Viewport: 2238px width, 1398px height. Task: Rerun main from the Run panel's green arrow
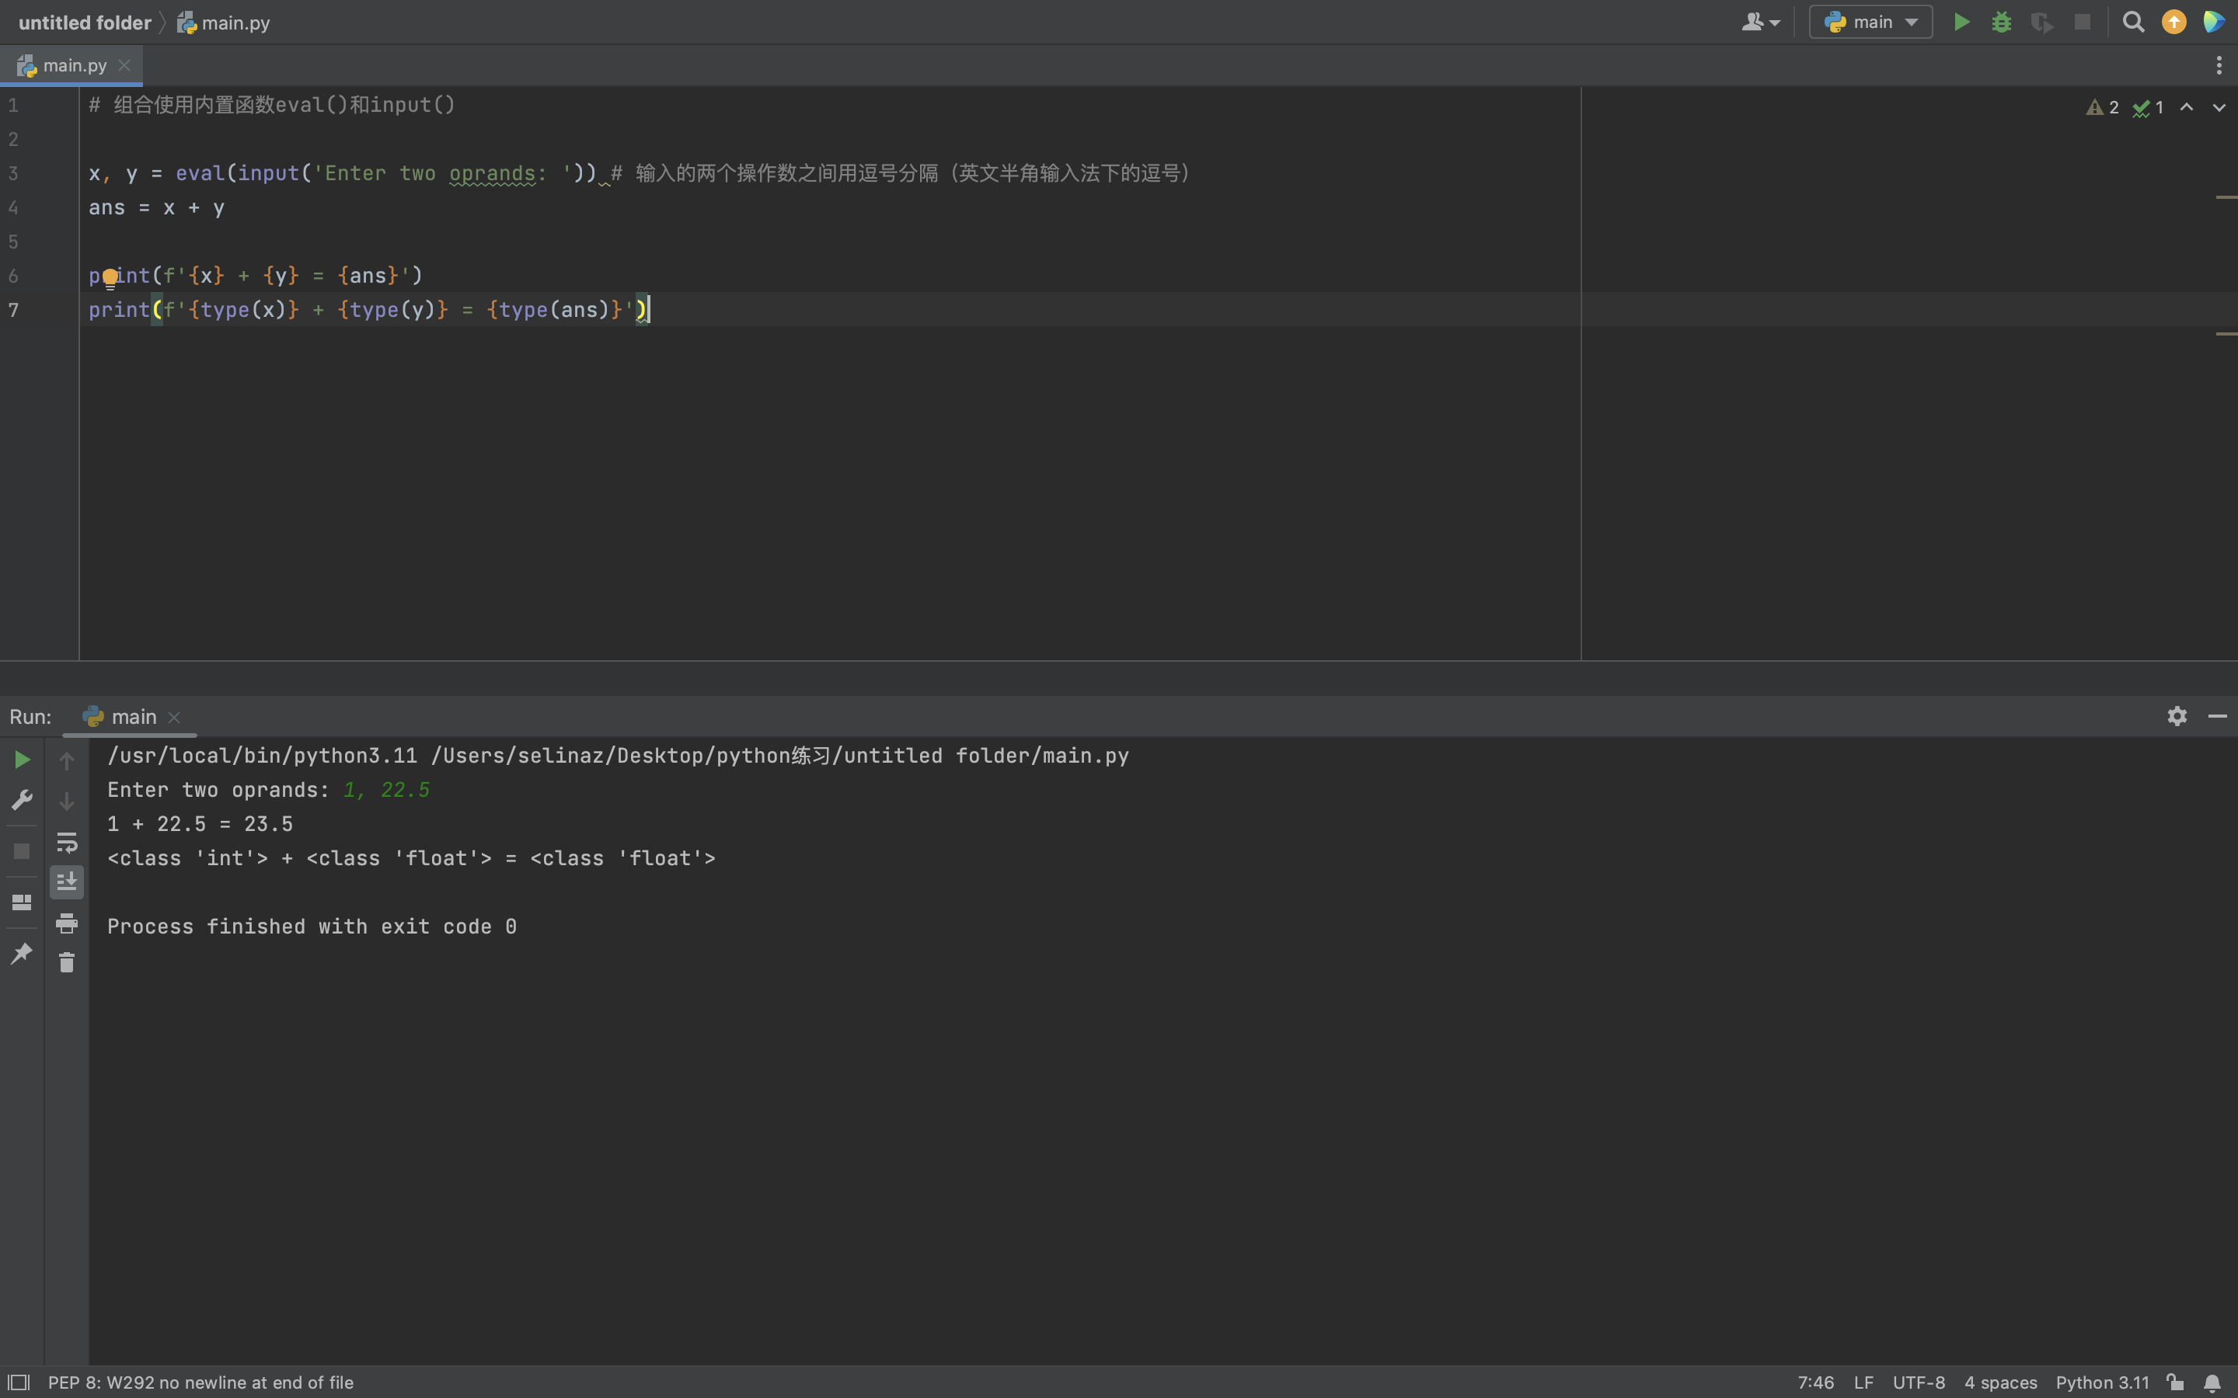click(23, 760)
